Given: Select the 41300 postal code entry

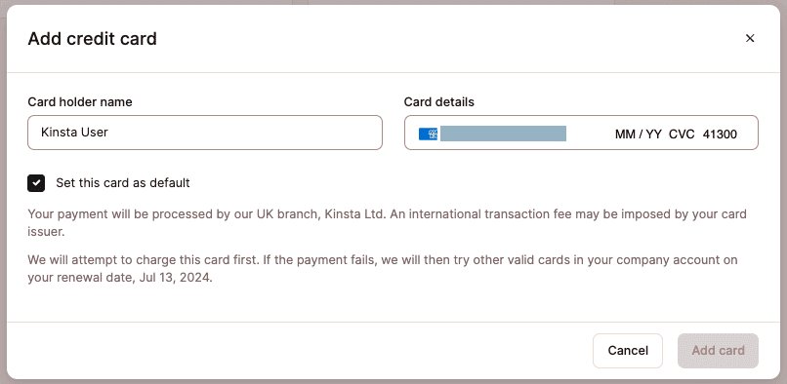Looking at the screenshot, I should [x=720, y=134].
